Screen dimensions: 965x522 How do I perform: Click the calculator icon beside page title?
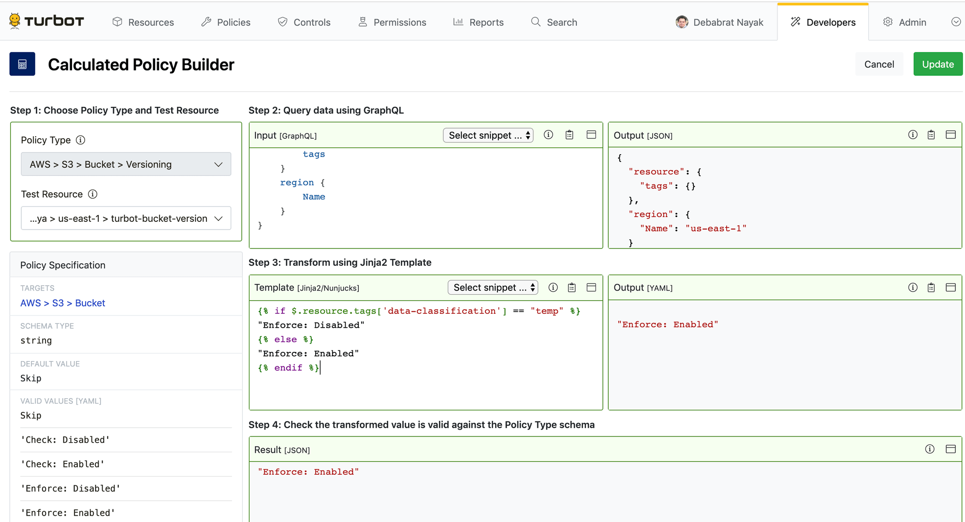(22, 64)
